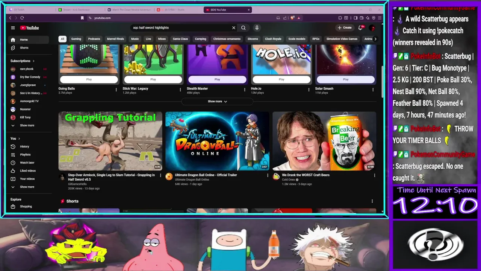Start voice search with the microphone

coord(257,27)
